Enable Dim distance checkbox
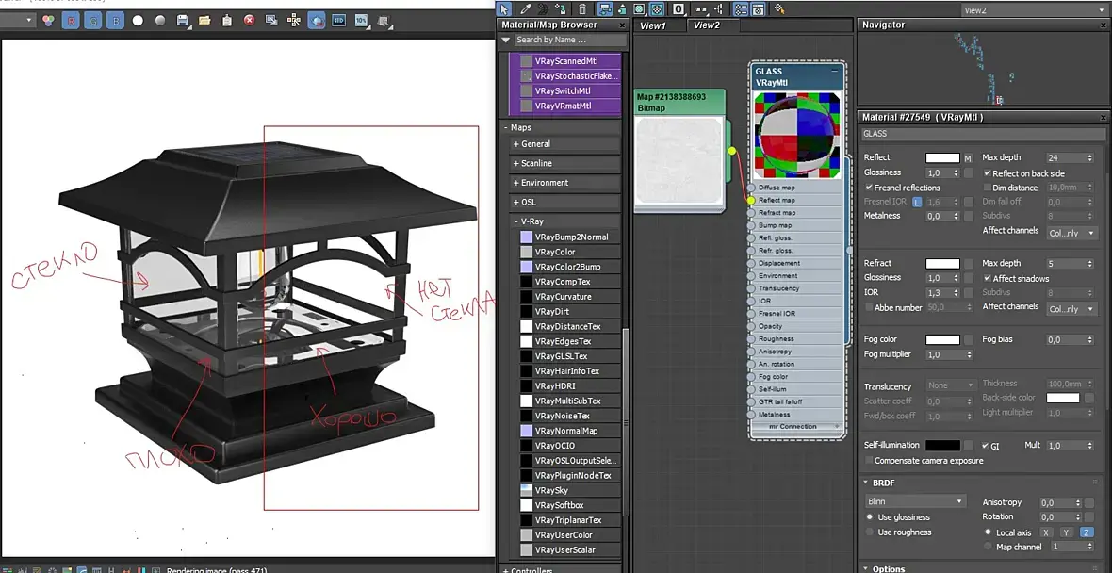This screenshot has width=1112, height=573. click(x=988, y=188)
